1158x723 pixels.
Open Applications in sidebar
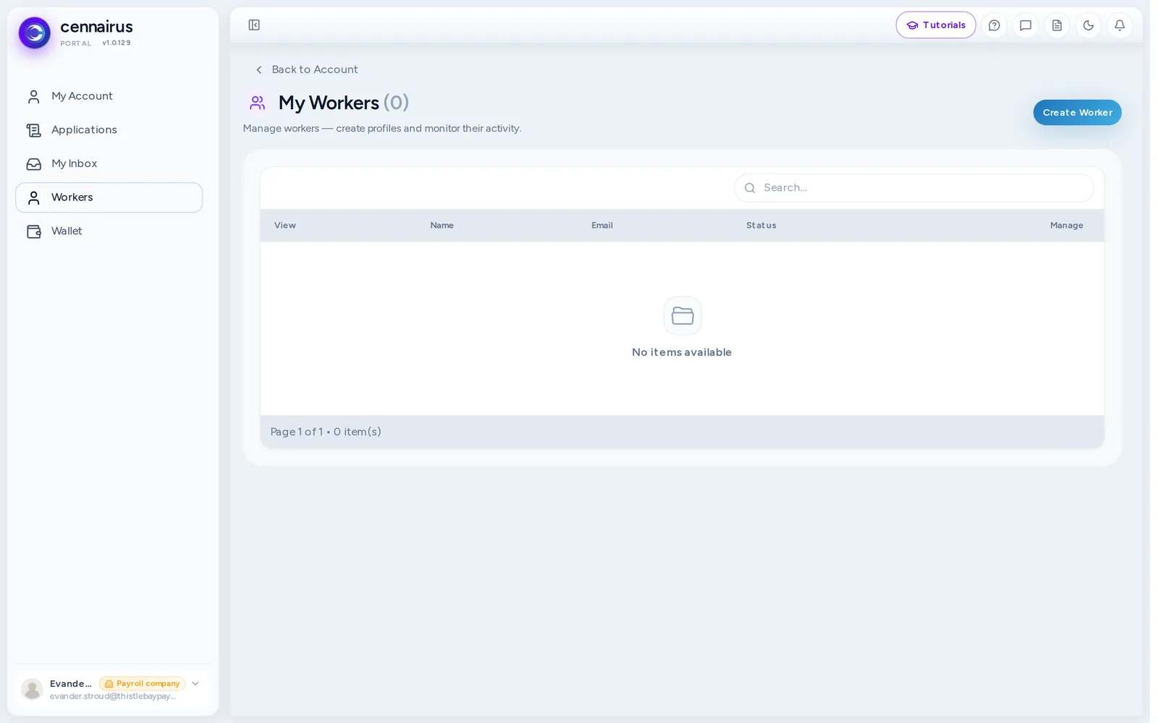[109, 130]
